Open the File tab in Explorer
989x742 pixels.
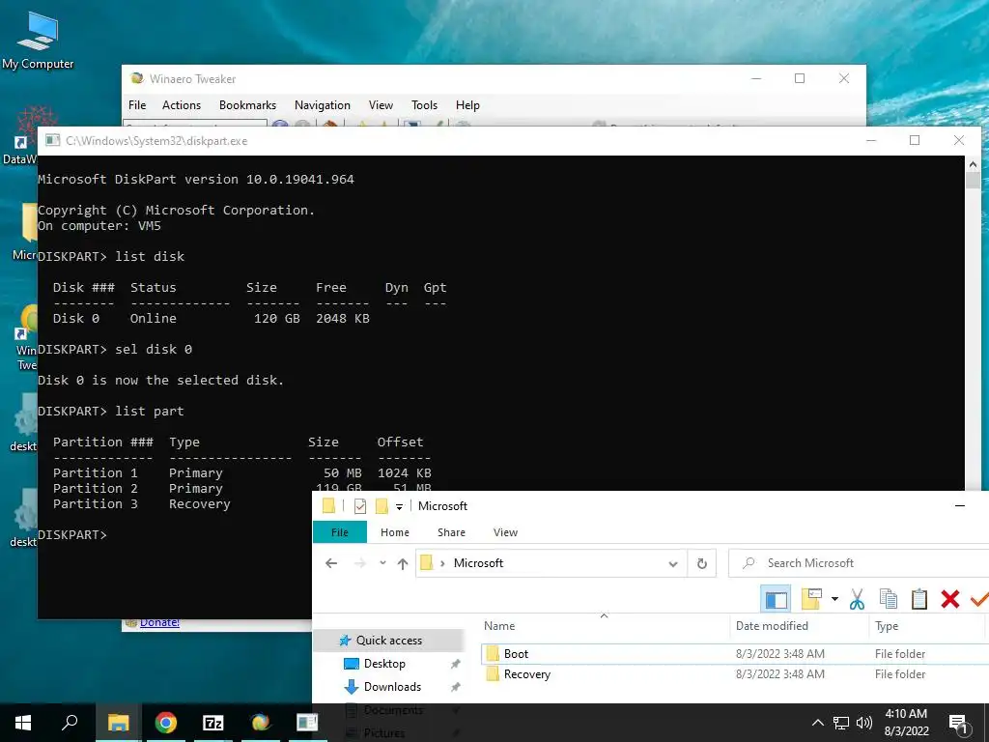[x=339, y=532]
